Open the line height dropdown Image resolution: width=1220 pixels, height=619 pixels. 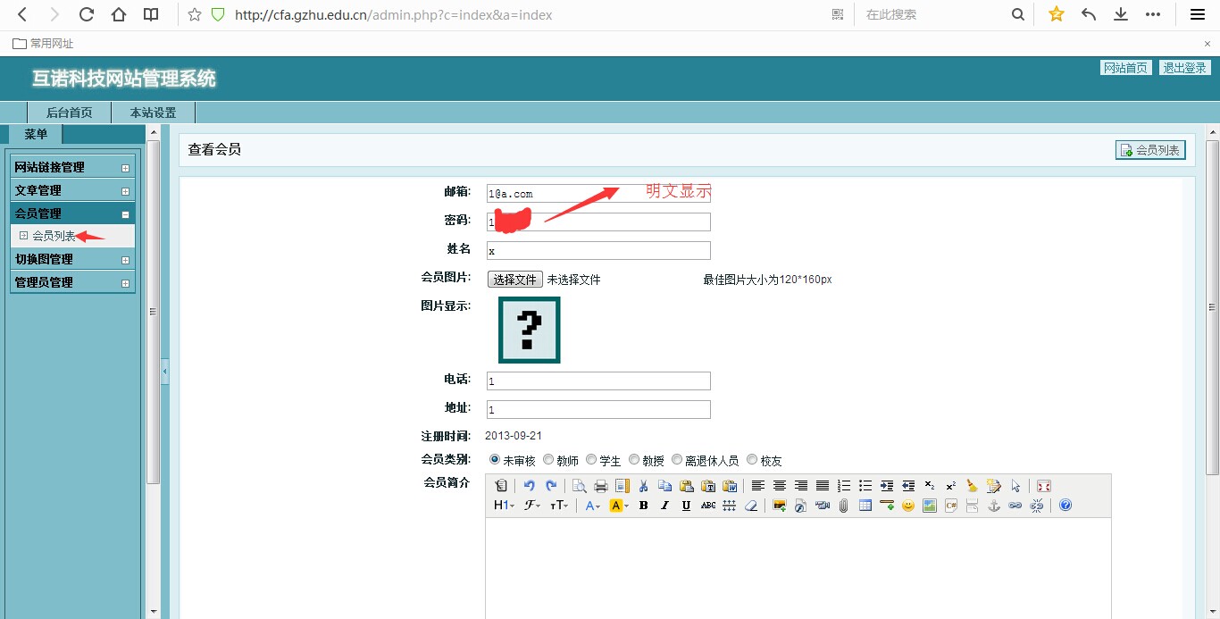(730, 506)
